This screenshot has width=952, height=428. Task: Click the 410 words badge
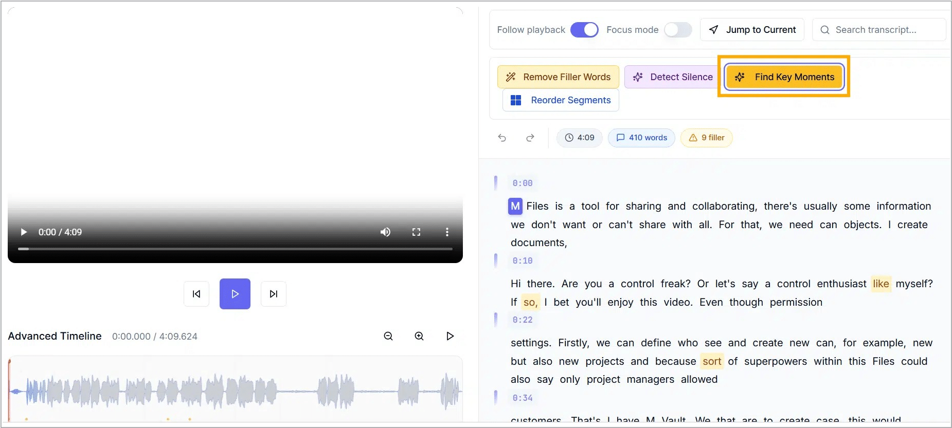(x=641, y=138)
